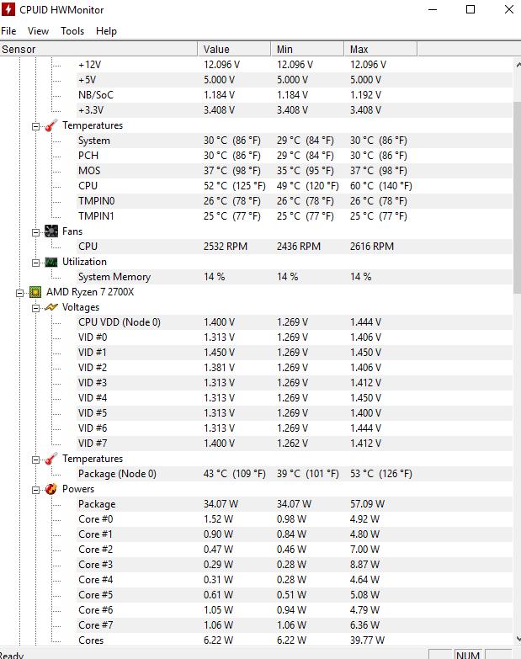Collapse the Utilization tree section
The height and width of the screenshot is (659, 521).
(36, 262)
